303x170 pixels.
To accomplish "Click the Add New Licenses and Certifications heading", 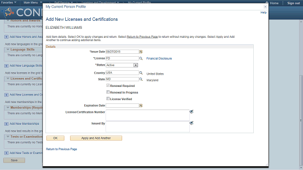I will pyautogui.click(x=82, y=19).
